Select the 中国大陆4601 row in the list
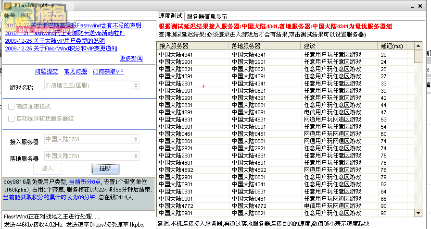This screenshot has height=229, width=431. point(285,163)
